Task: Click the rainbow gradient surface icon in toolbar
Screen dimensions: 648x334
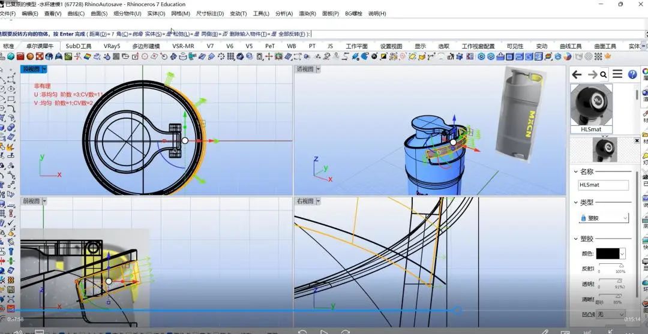Action: [x=87, y=56]
